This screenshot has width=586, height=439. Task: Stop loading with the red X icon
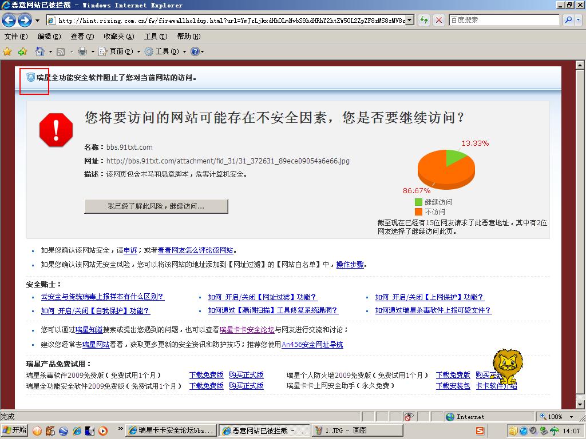(439, 20)
